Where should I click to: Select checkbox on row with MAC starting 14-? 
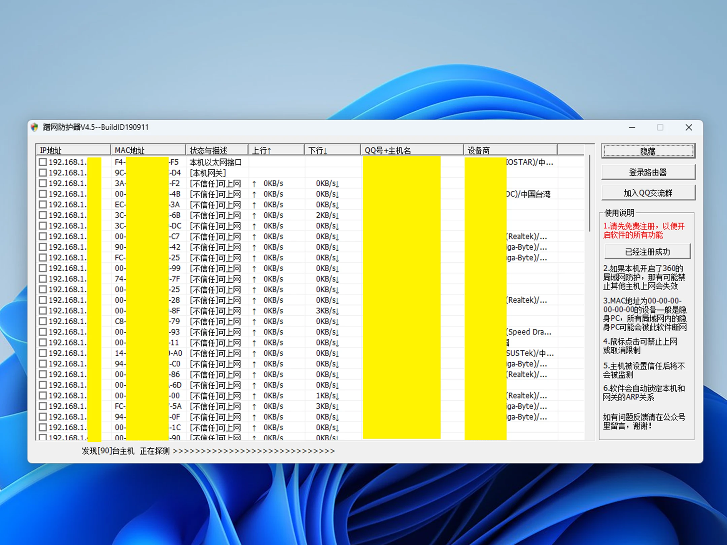tap(43, 353)
